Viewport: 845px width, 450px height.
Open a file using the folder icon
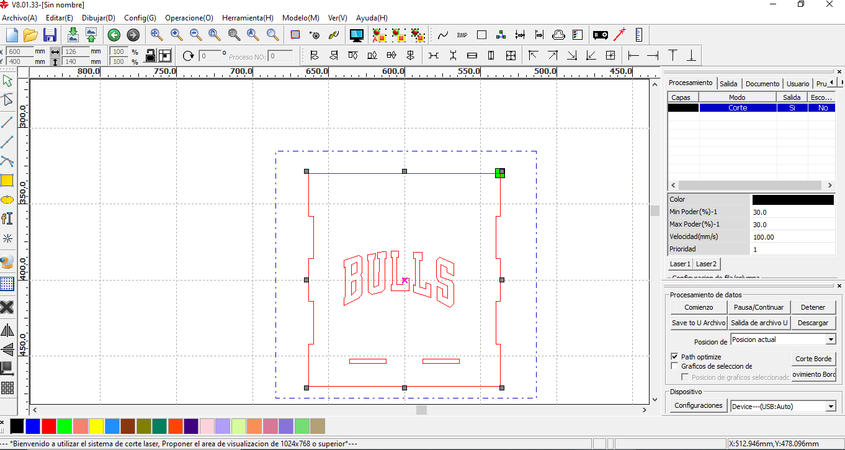pos(30,35)
